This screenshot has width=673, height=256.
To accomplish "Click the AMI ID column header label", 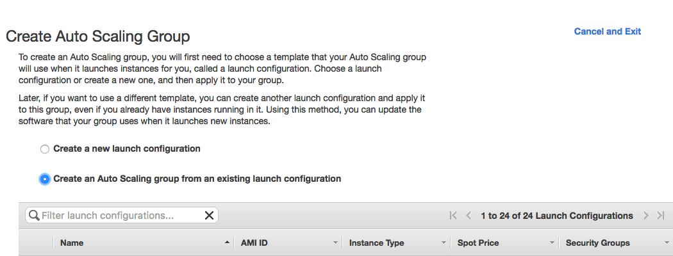I will pos(254,243).
